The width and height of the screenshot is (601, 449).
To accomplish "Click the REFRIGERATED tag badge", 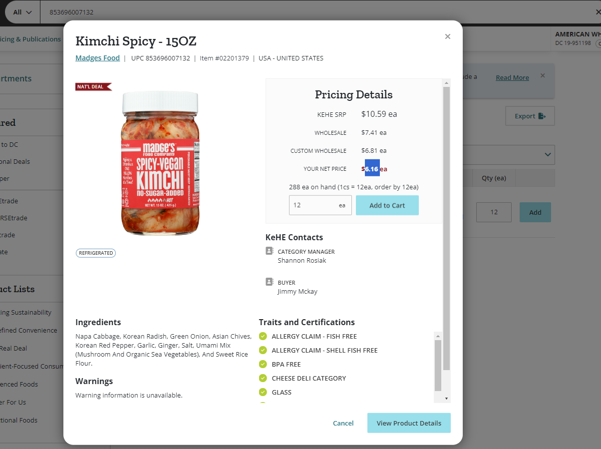I will coord(96,253).
